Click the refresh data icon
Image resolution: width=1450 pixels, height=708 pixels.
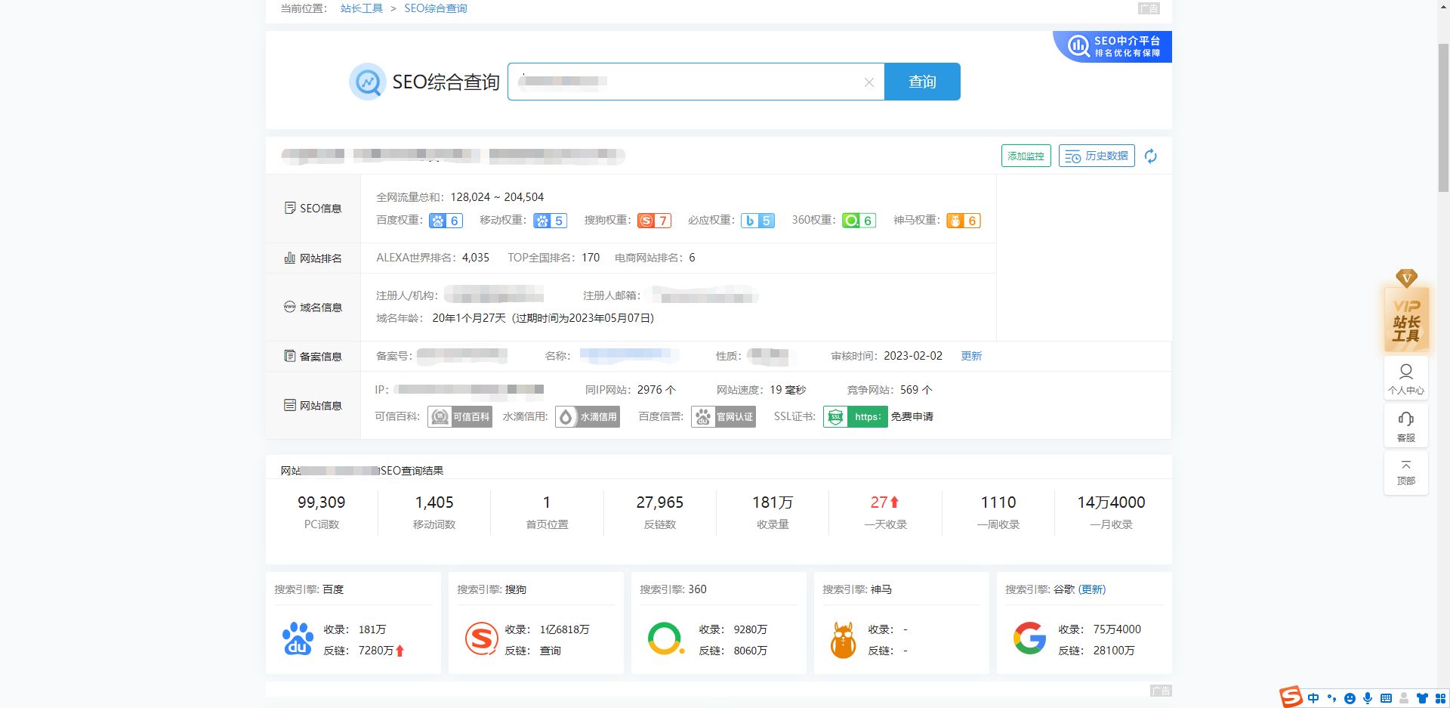tap(1150, 156)
